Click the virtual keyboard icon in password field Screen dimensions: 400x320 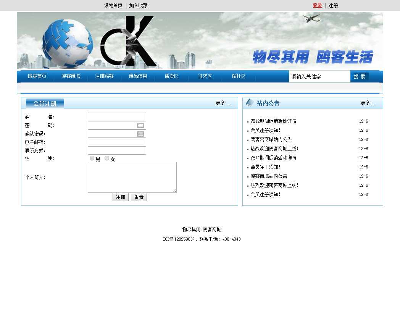pyautogui.click(x=140, y=126)
